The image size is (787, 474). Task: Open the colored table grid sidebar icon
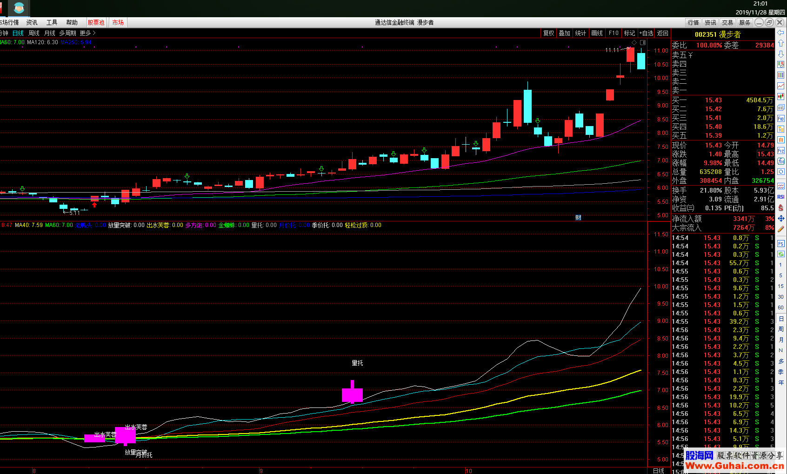point(780,75)
